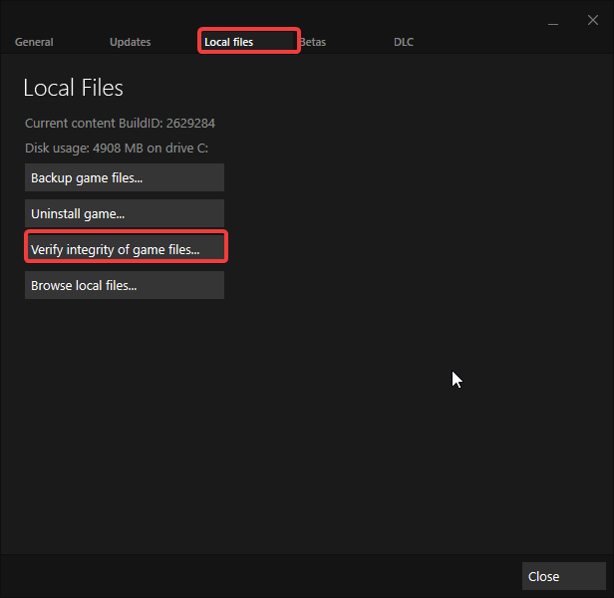This screenshot has height=598, width=614.
Task: Click the Close button at bottom right
Action: click(564, 576)
